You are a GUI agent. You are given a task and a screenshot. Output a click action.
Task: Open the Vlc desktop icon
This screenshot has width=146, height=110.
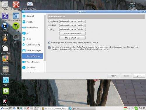click(5, 38)
